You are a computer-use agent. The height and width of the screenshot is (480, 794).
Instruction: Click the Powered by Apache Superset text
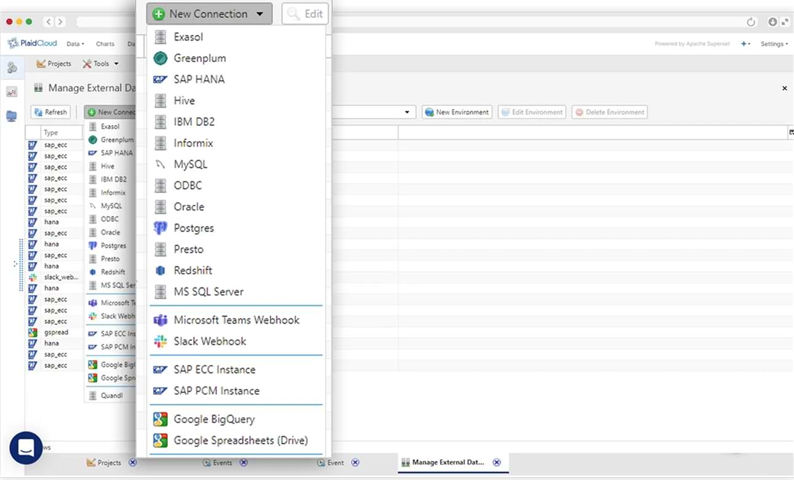(692, 44)
